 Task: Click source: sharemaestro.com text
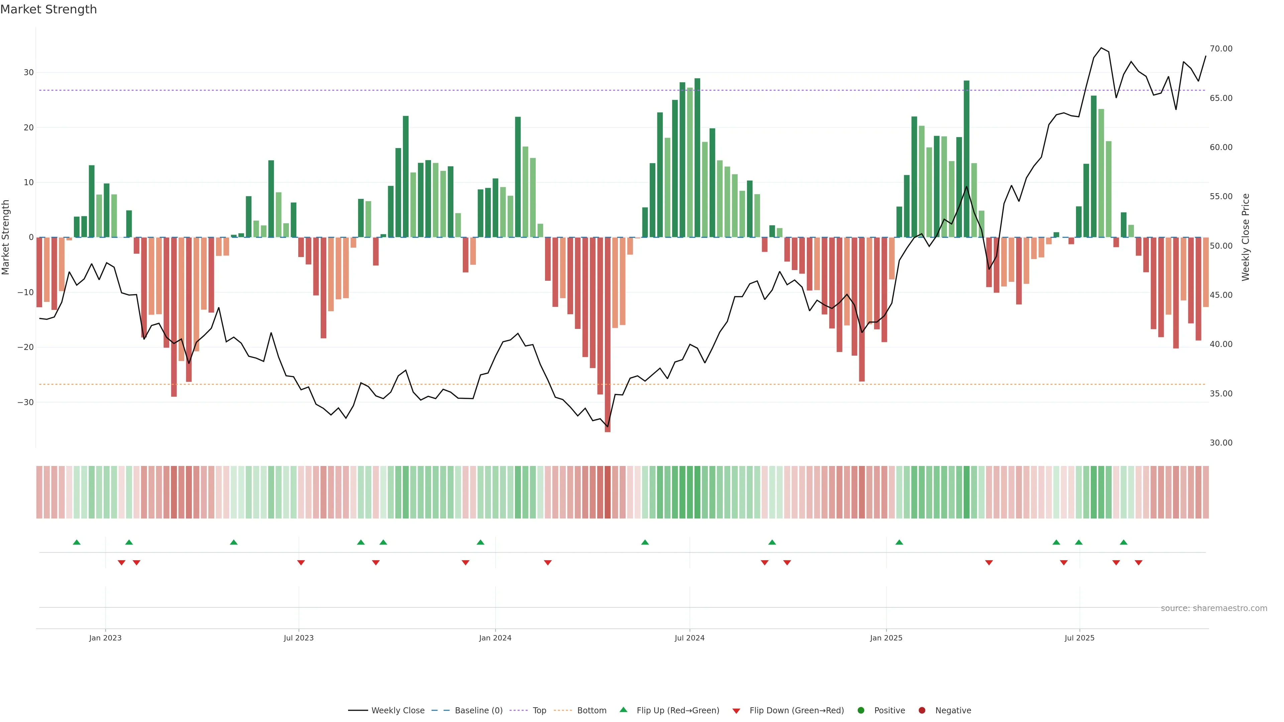(x=1214, y=608)
